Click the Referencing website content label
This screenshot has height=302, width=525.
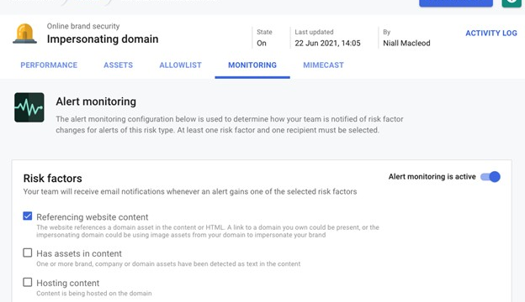pyautogui.click(x=93, y=217)
